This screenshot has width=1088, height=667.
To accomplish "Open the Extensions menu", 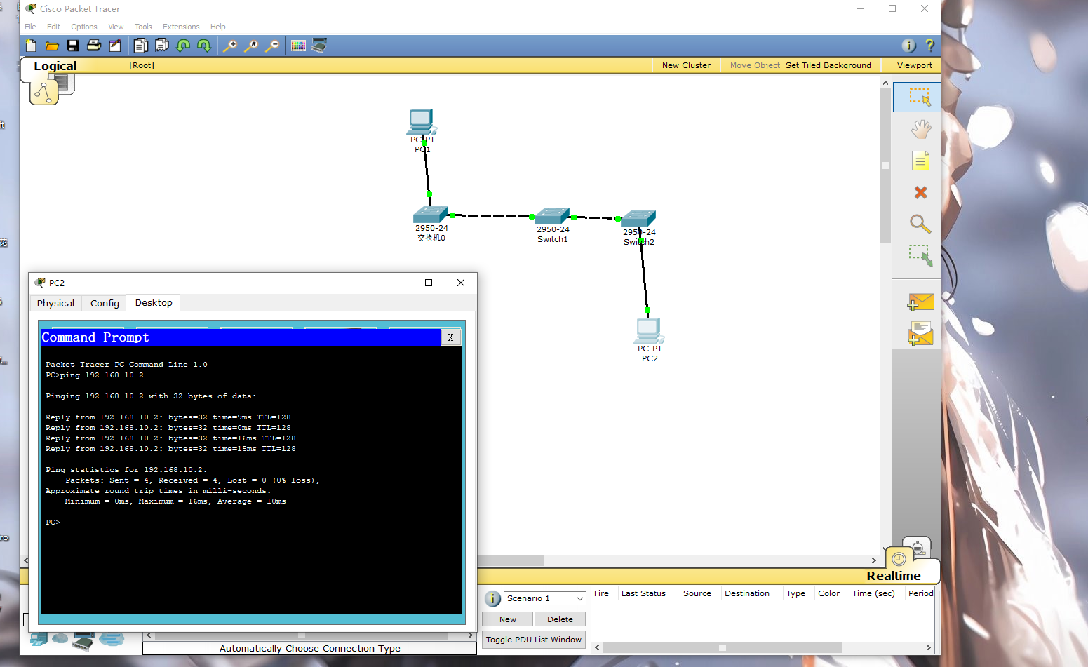I will 181,27.
